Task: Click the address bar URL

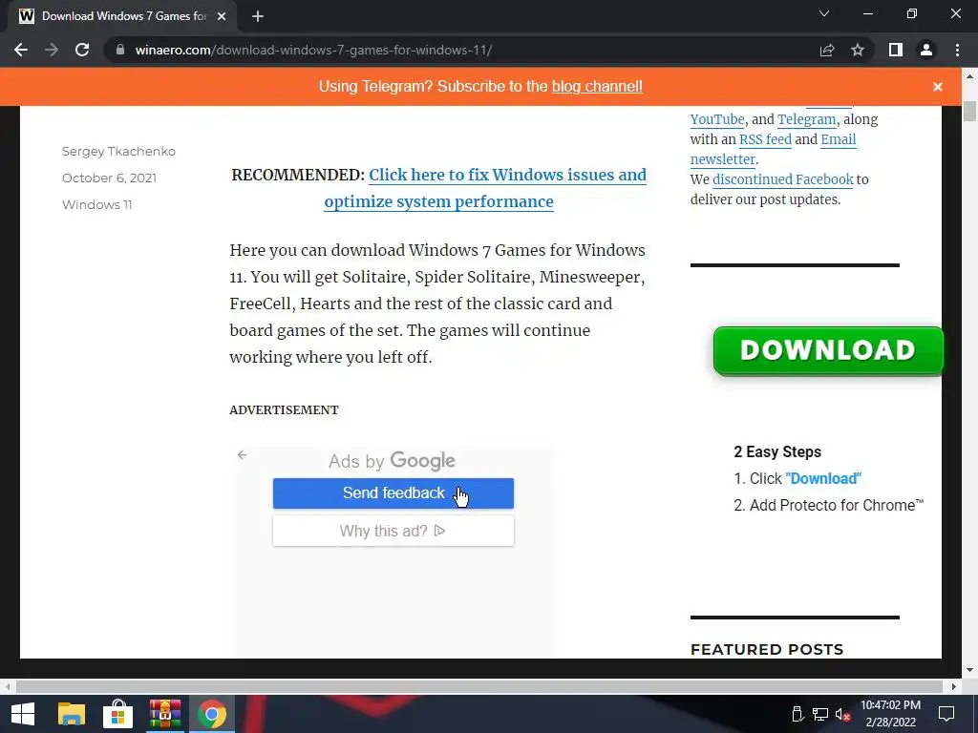Action: point(313,50)
